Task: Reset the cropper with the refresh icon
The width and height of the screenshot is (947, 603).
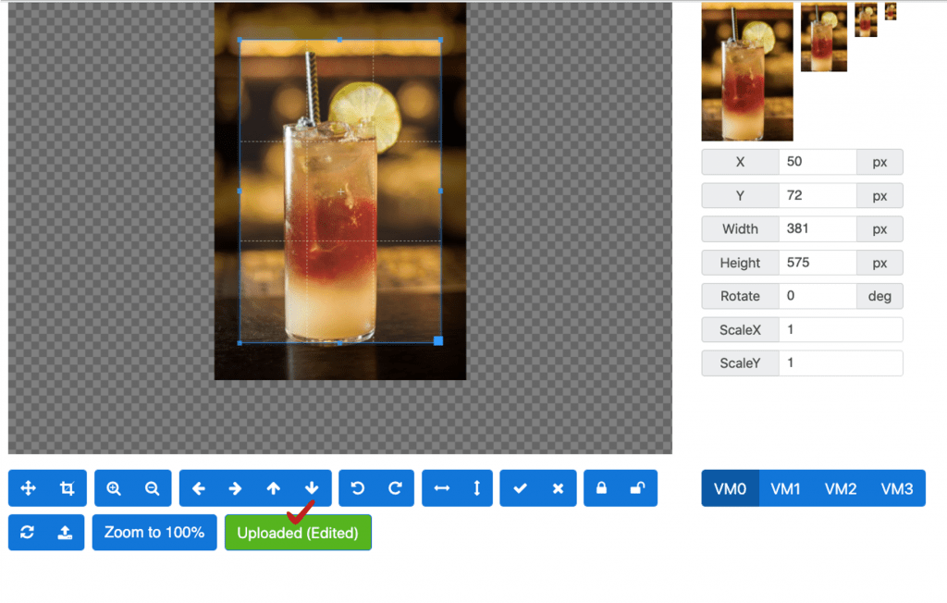Action: (x=28, y=532)
